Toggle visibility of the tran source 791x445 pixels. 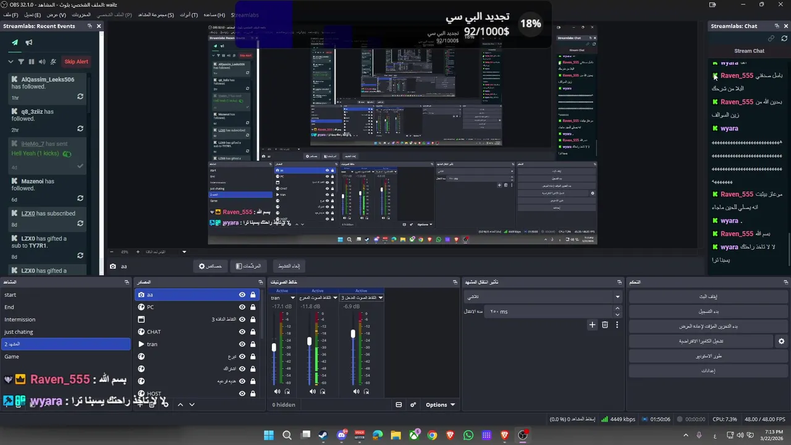click(242, 344)
